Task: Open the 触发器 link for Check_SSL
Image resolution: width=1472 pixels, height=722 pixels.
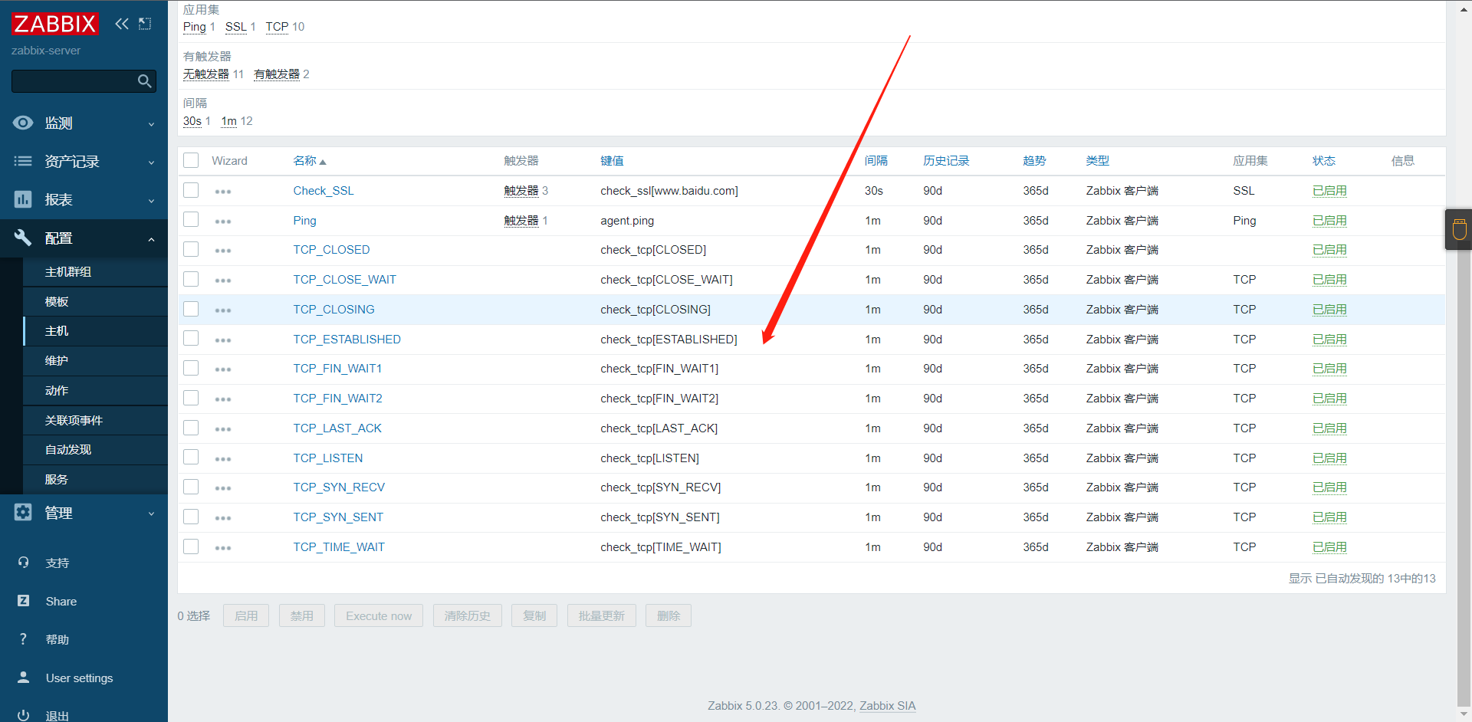Action: (521, 191)
